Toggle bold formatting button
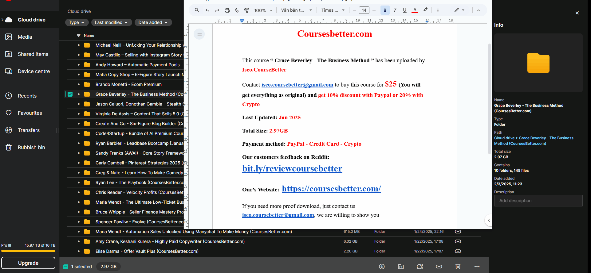Viewport: 591px width, 273px height. point(385,10)
